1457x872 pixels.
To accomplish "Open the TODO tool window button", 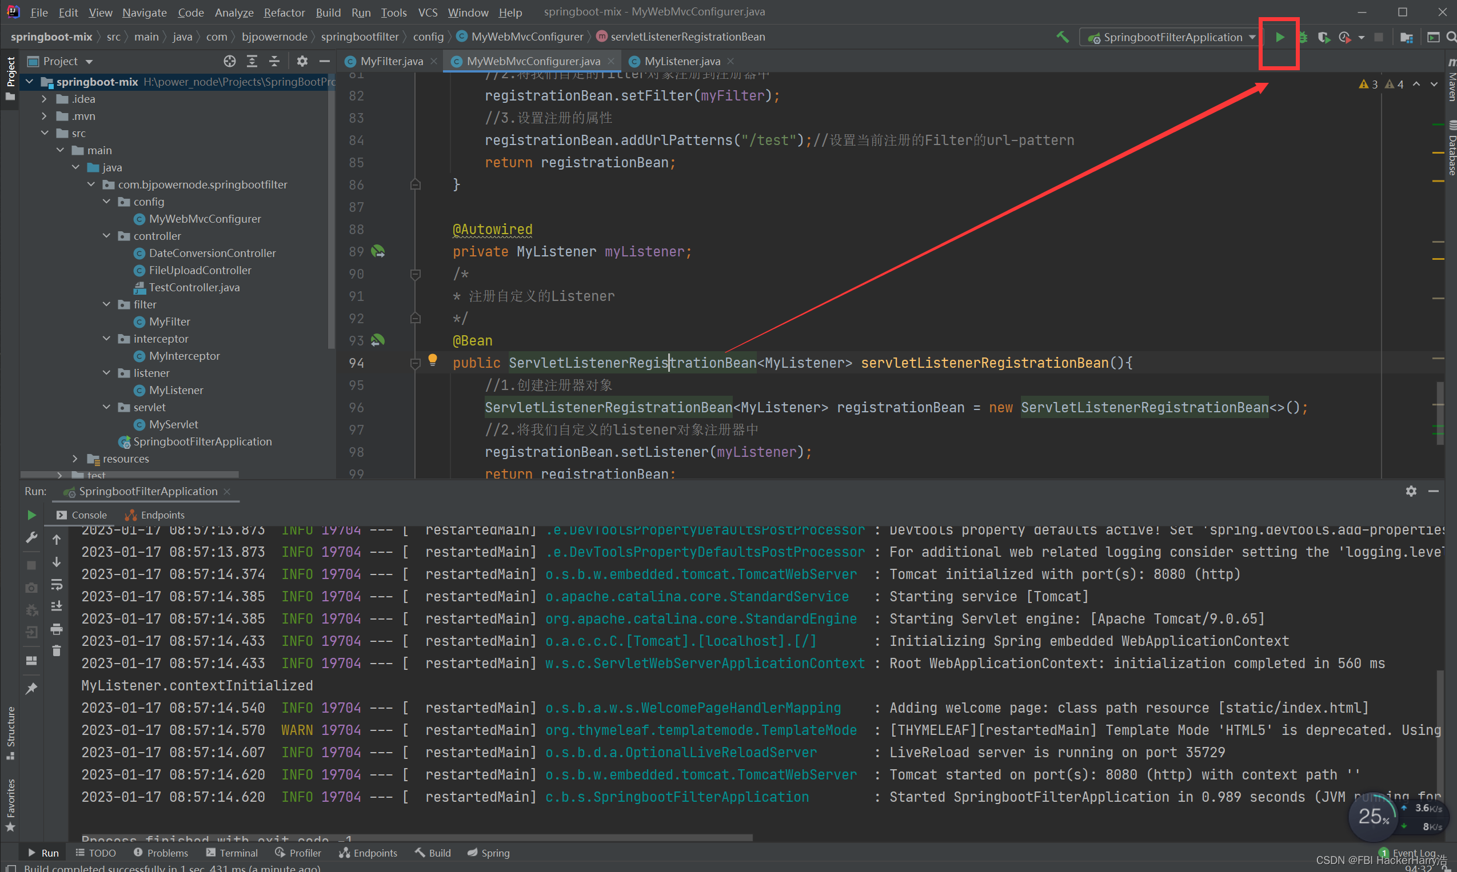I will click(x=96, y=853).
